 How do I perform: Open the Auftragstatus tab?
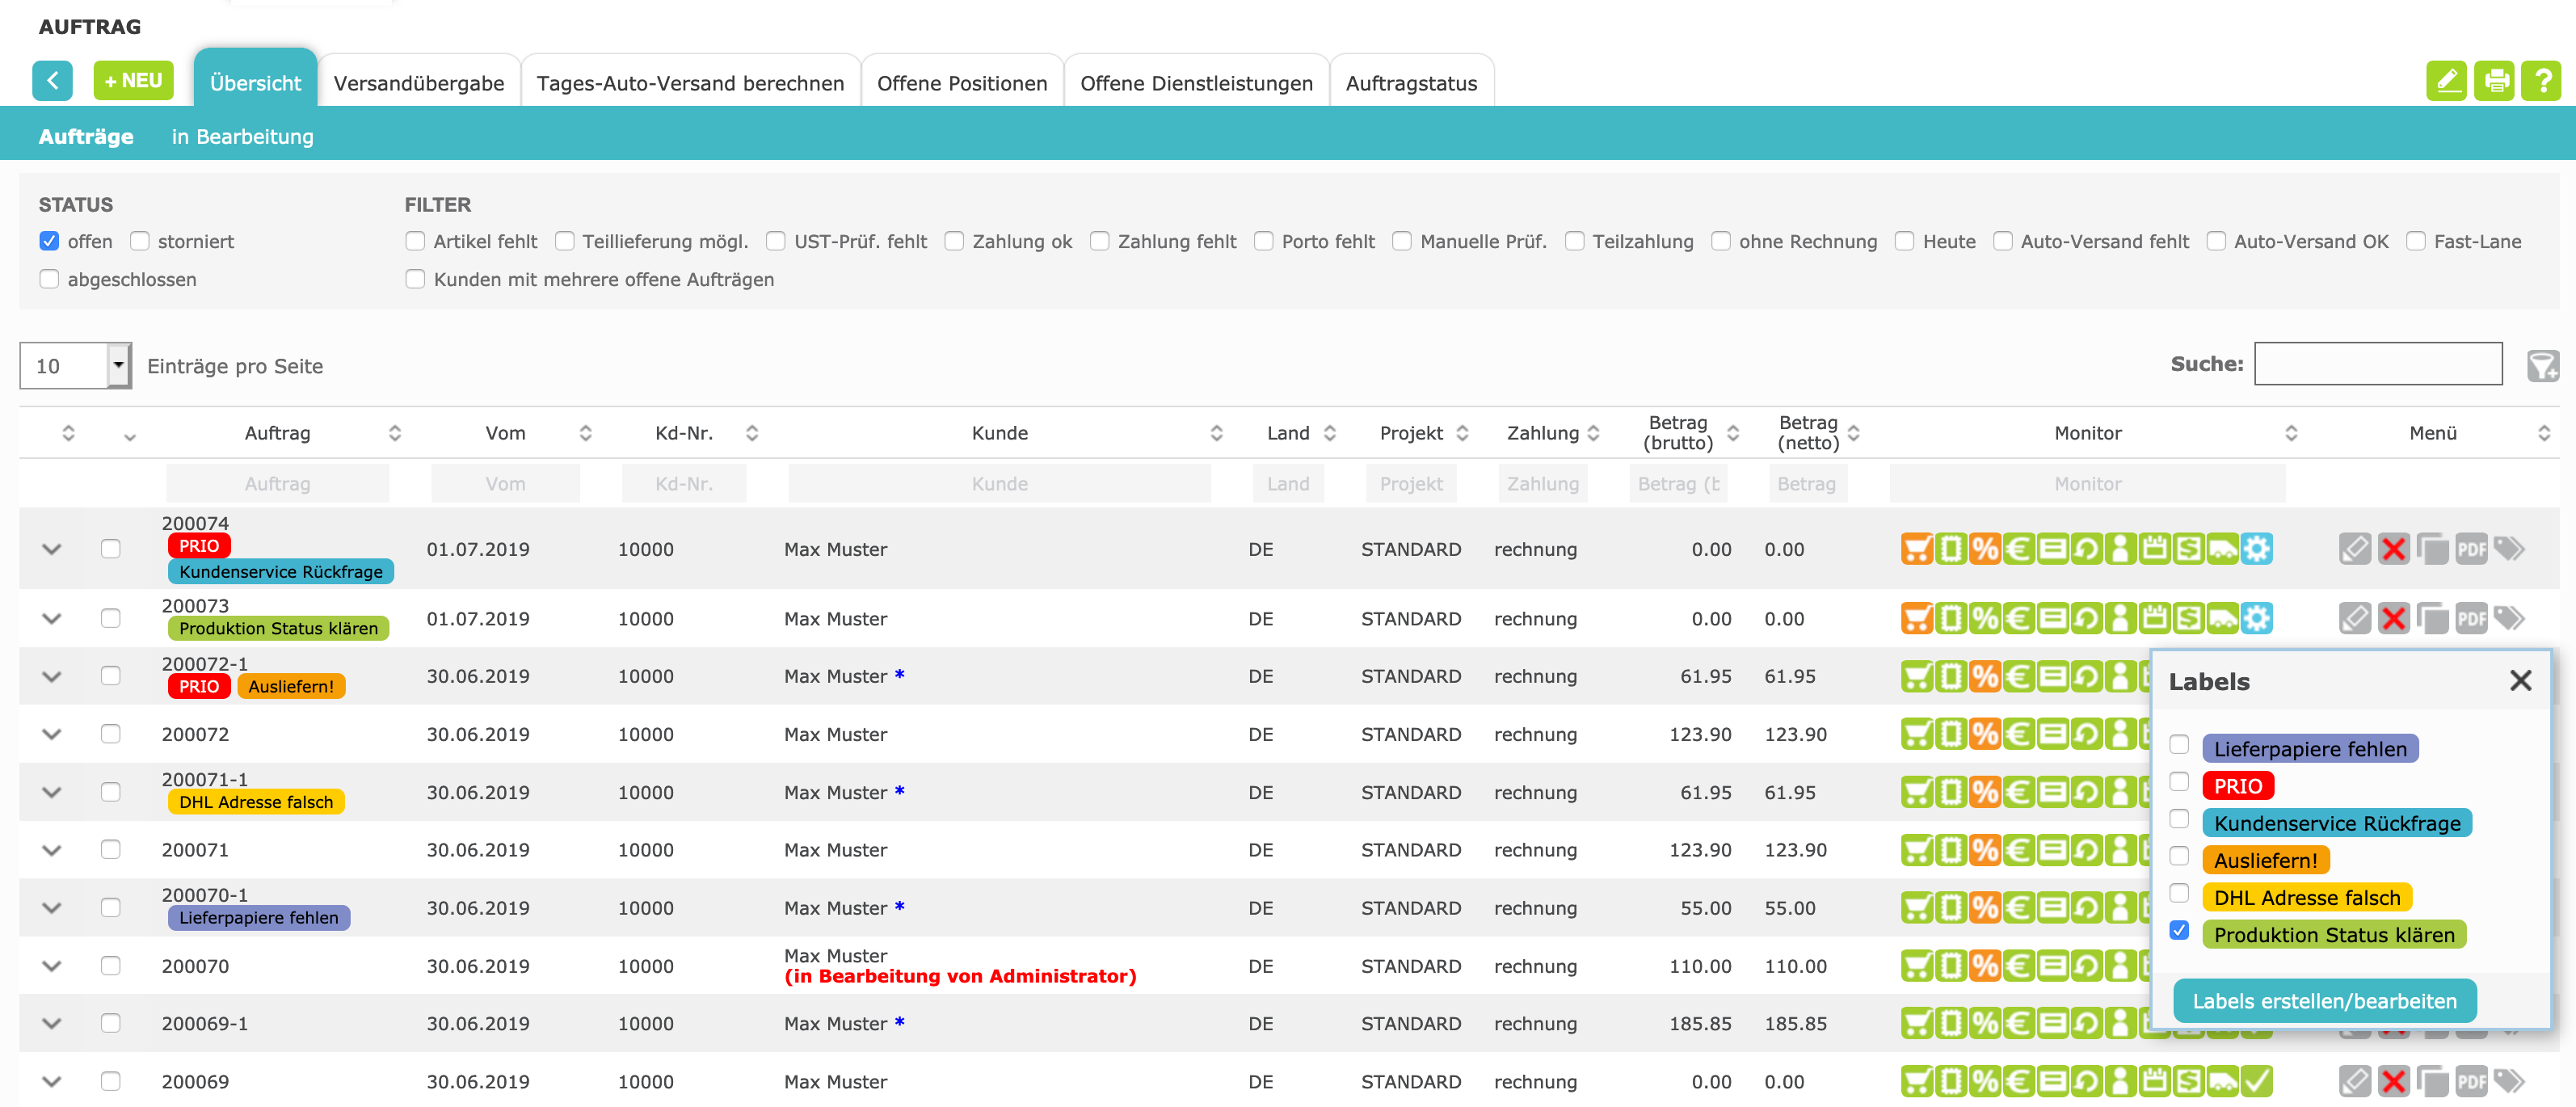1410,83
